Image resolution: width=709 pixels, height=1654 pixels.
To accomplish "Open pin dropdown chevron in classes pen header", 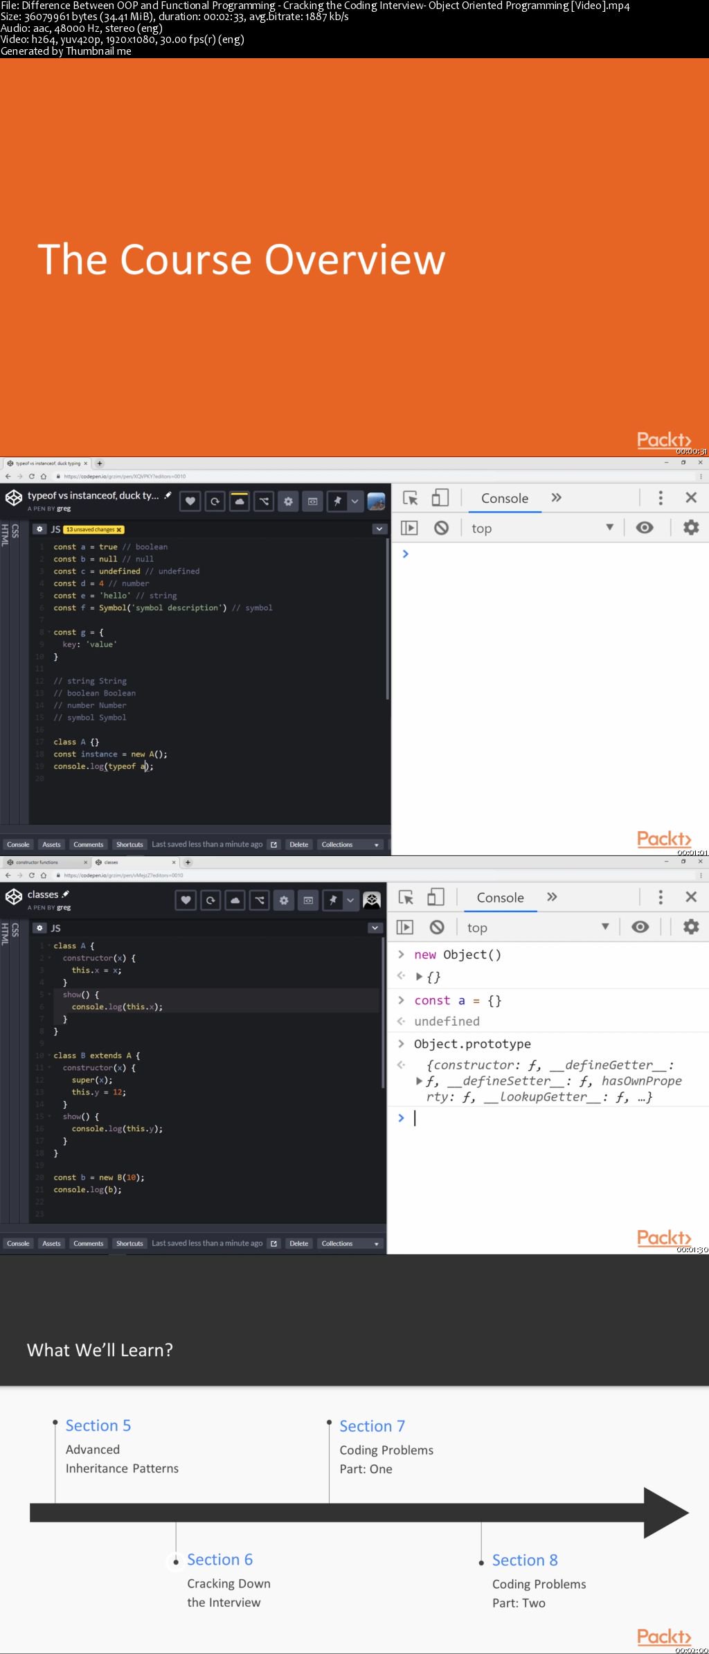I will (350, 900).
